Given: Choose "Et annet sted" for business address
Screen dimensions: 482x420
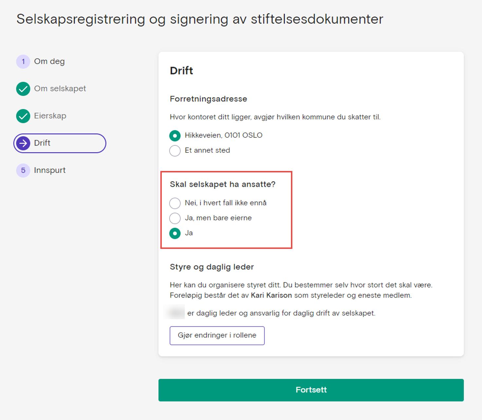Looking at the screenshot, I should pyautogui.click(x=175, y=151).
